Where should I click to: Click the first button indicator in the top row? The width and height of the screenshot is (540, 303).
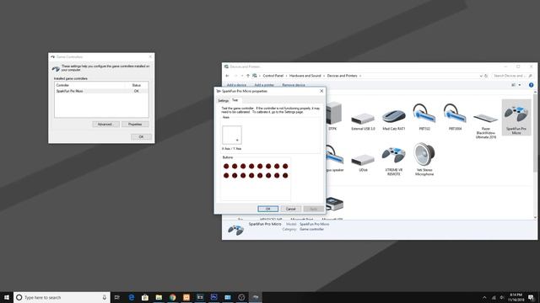click(226, 167)
